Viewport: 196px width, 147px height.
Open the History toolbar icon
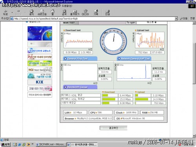click(x=96, y=13)
